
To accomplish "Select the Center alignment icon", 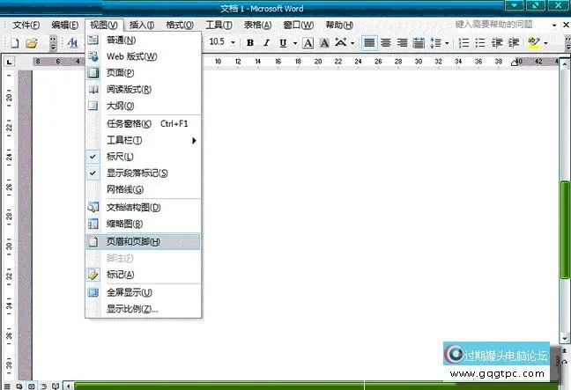I will [386, 43].
